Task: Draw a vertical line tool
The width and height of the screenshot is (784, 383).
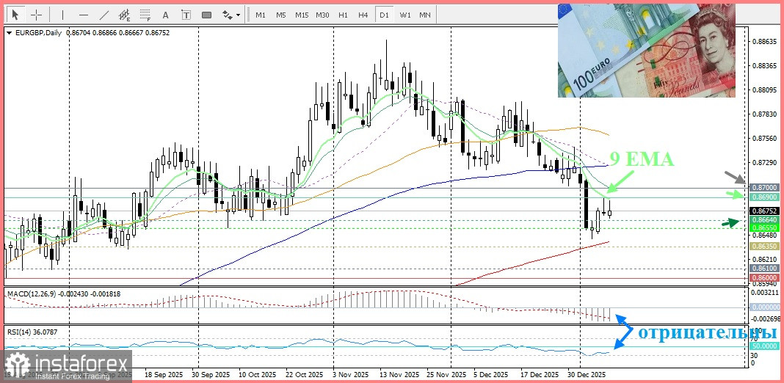Action: pyautogui.click(x=62, y=15)
